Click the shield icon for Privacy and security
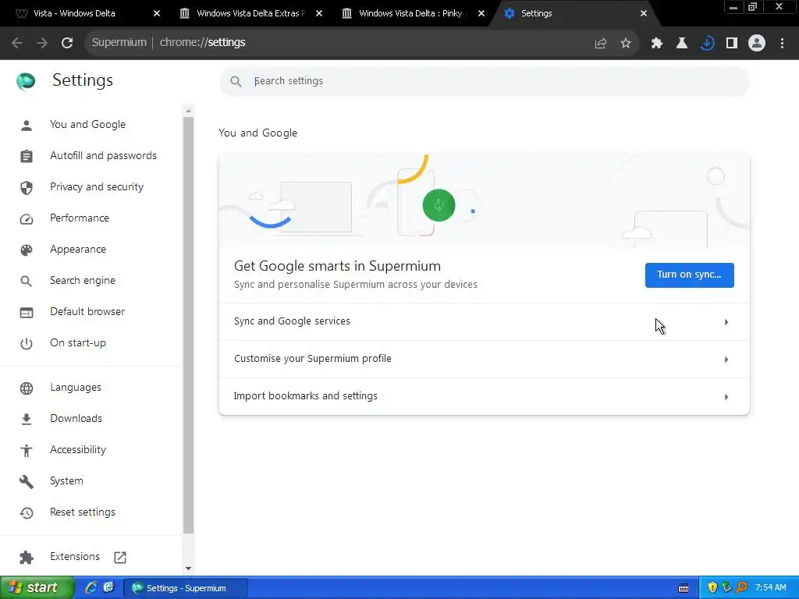 point(27,187)
